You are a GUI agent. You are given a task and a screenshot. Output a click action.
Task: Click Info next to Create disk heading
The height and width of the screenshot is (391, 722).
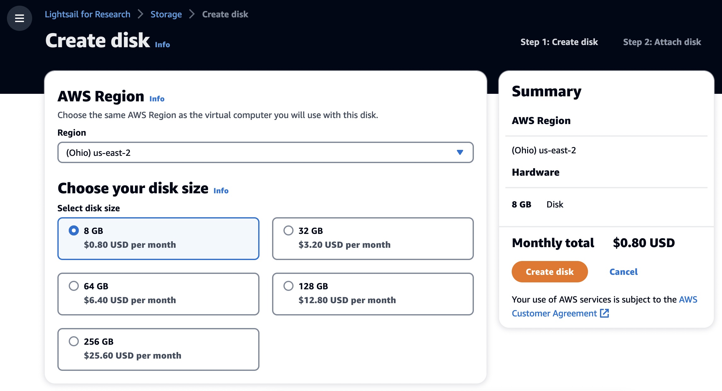click(x=162, y=45)
